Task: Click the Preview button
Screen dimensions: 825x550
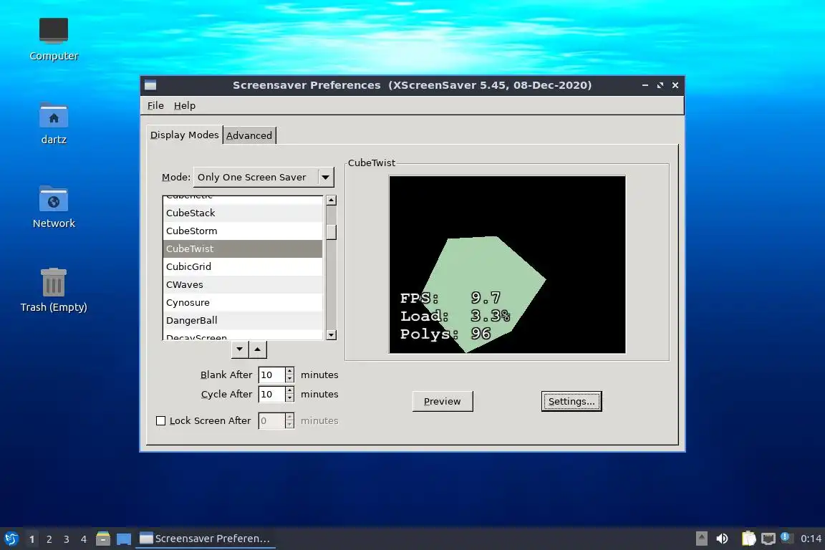Action: (443, 401)
